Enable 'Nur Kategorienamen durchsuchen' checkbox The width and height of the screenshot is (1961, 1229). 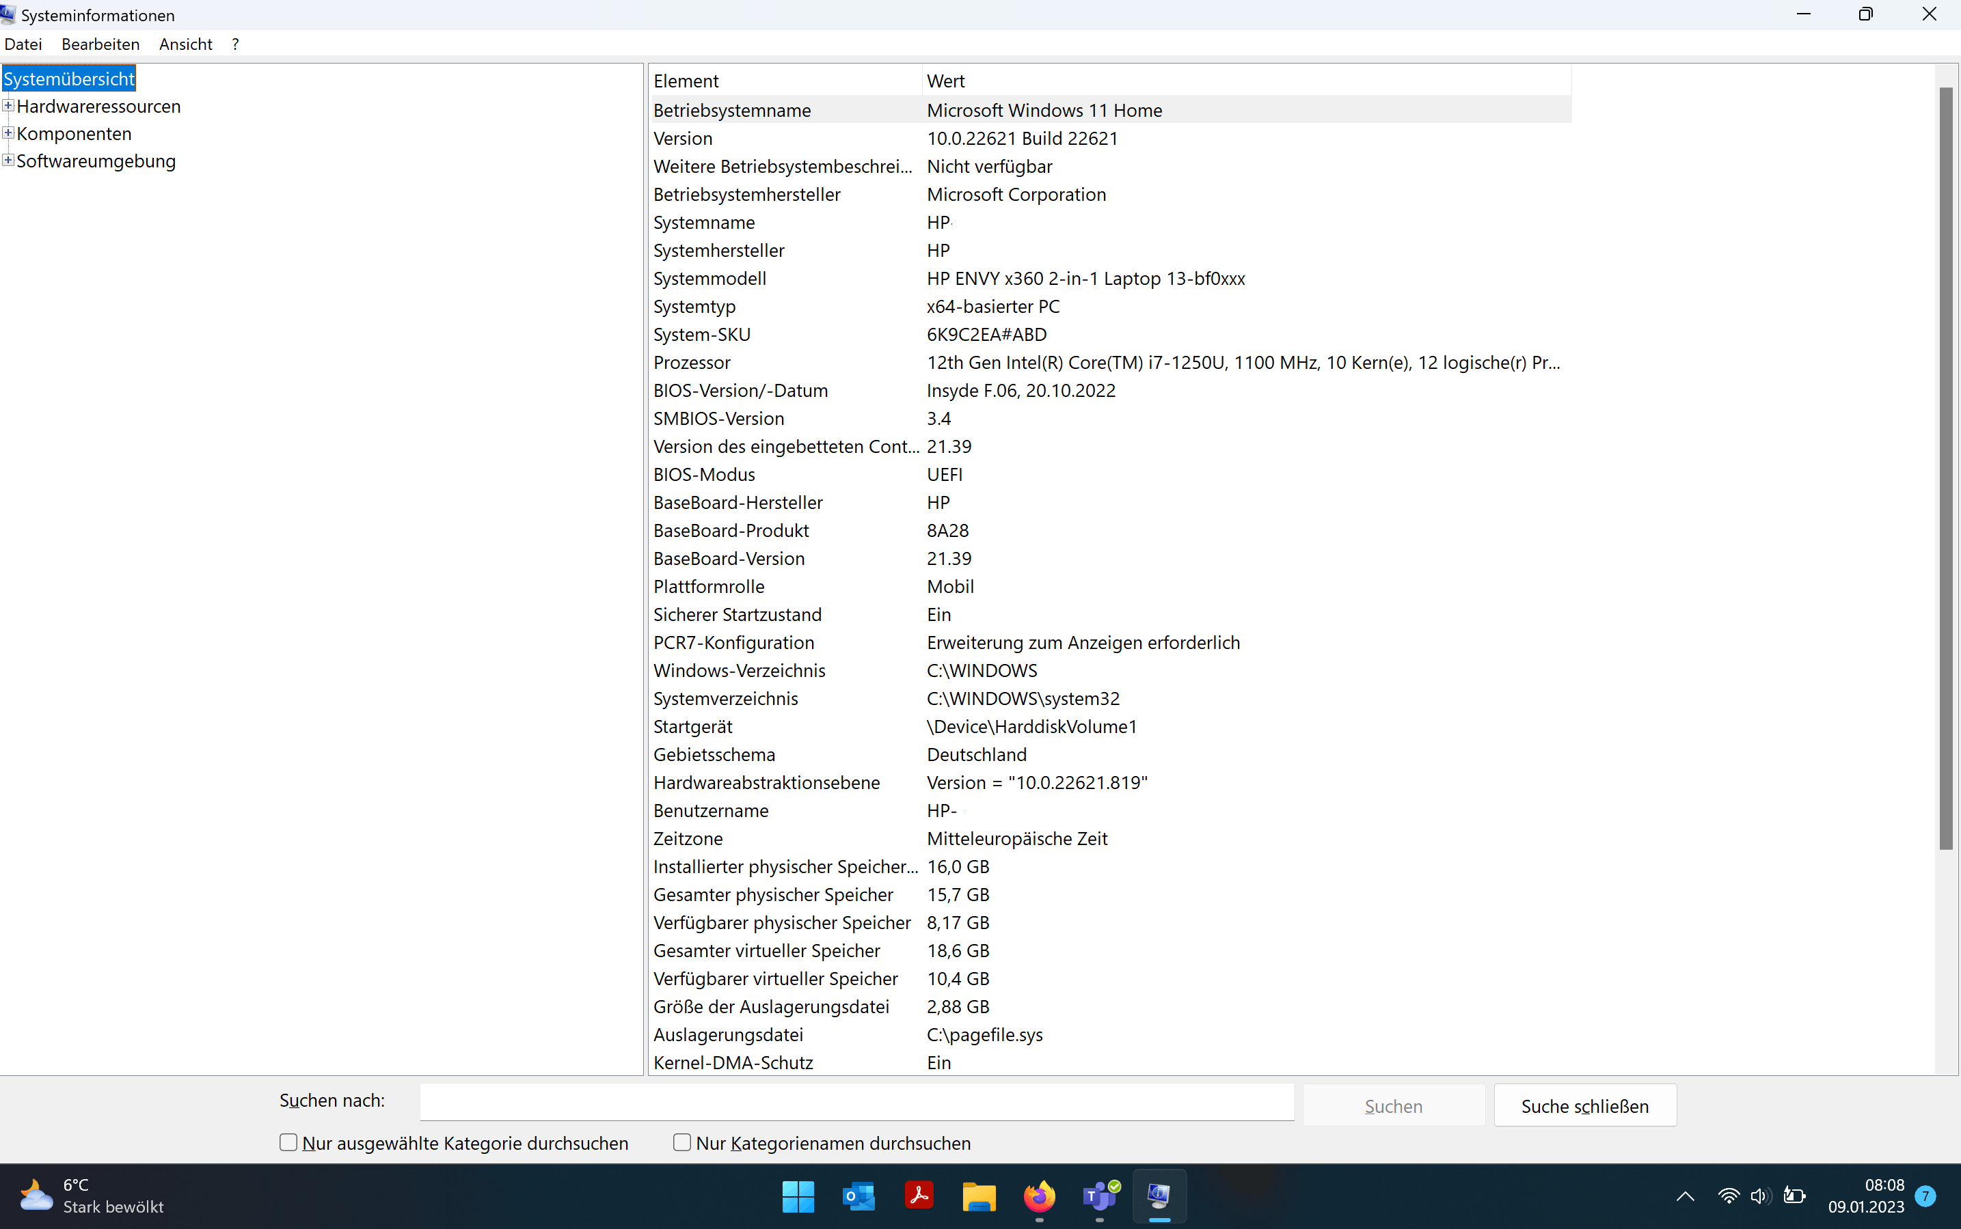(681, 1142)
